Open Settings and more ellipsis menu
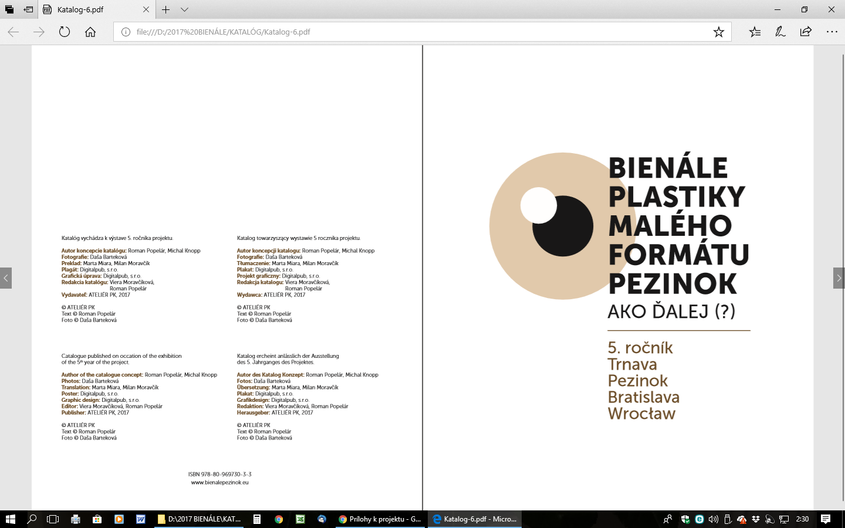The height and width of the screenshot is (528, 845). pyautogui.click(x=832, y=32)
